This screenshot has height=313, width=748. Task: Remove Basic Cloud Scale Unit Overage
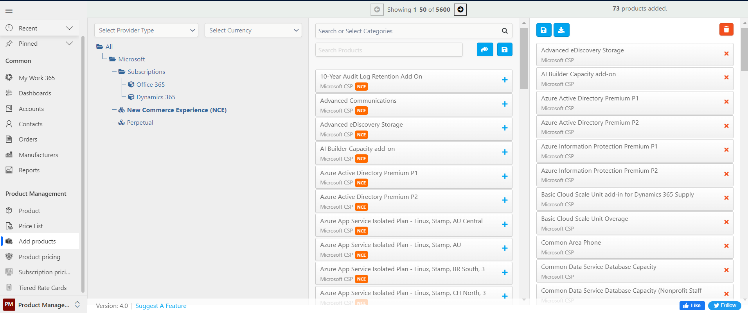point(726,222)
